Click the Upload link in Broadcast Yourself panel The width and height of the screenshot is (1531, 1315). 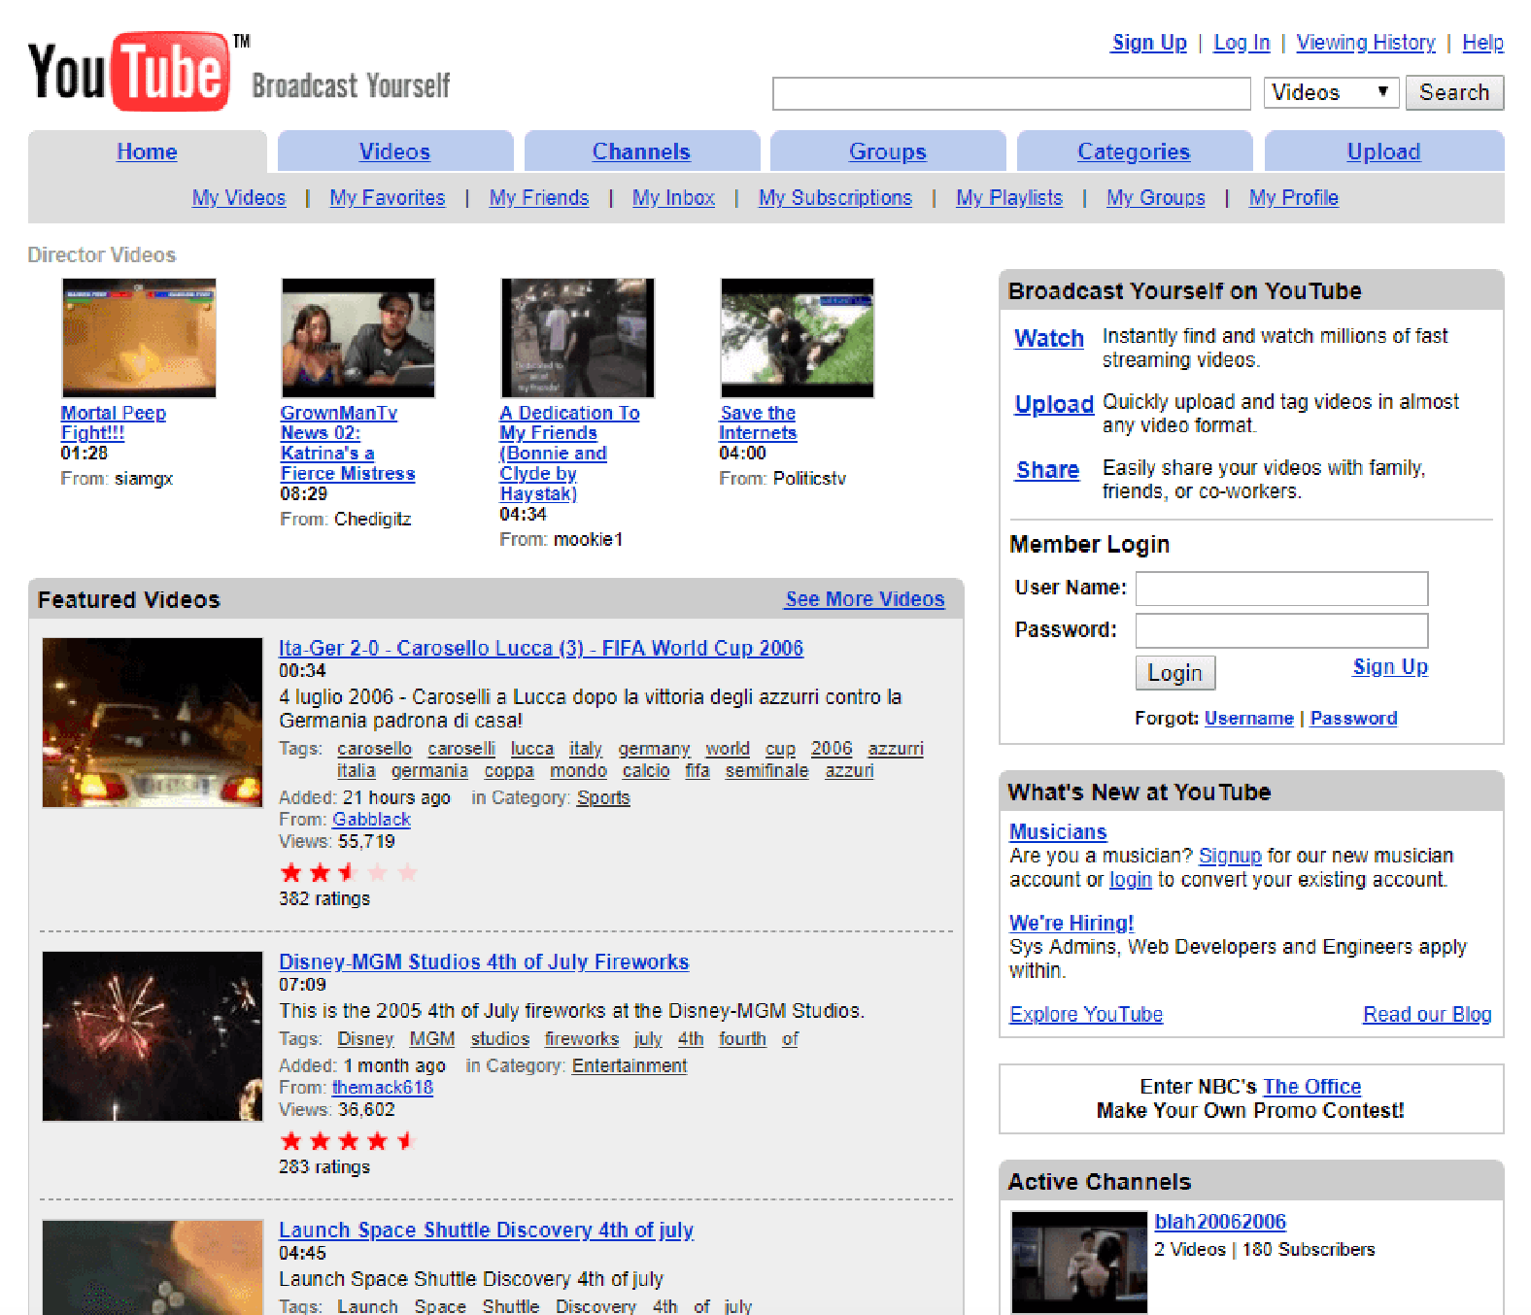point(1054,404)
